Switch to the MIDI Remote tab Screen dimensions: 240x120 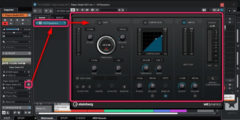99,118
